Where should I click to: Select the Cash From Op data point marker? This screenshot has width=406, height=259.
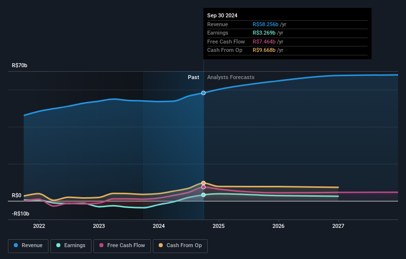204,183
